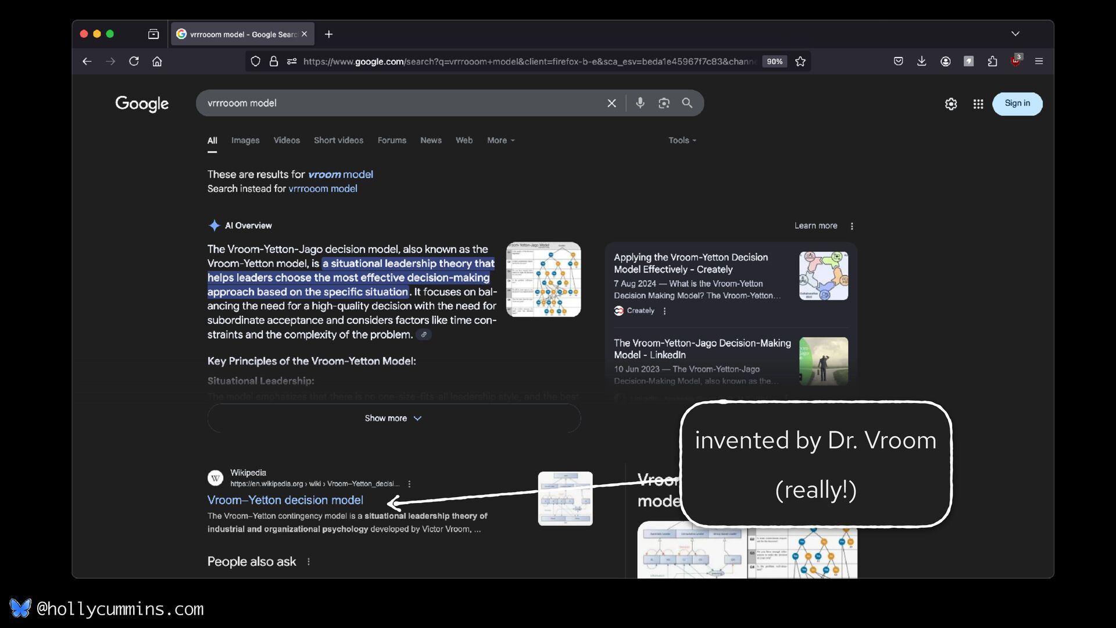Open Firefox extensions puzzle icon
This screenshot has height=628, width=1116.
coord(992,61)
